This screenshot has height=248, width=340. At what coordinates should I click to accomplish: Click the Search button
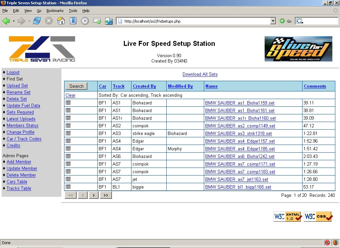(x=76, y=86)
